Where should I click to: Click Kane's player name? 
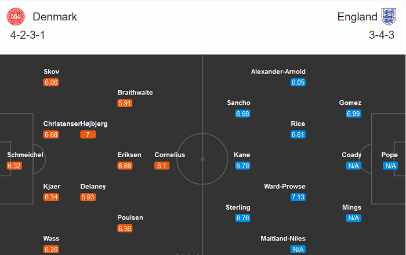[x=242, y=155]
